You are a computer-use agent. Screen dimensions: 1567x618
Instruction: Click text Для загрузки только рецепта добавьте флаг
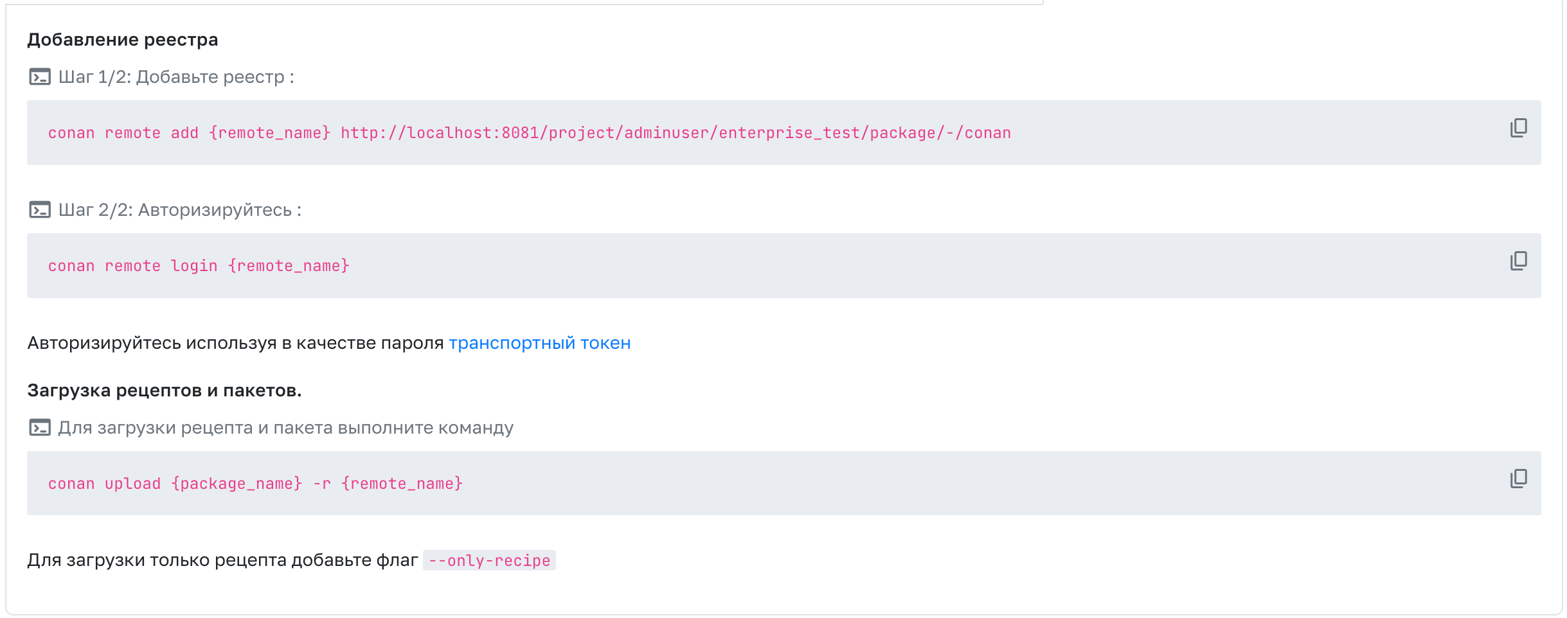pos(222,560)
